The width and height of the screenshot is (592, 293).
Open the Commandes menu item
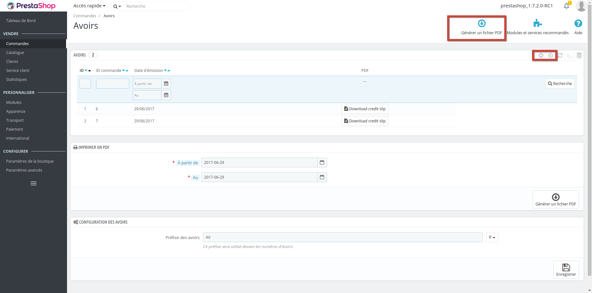(x=18, y=43)
